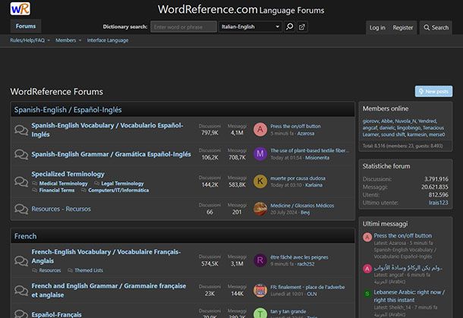Click discussion count 574,5K for French-English Vocabulary

coord(209,263)
